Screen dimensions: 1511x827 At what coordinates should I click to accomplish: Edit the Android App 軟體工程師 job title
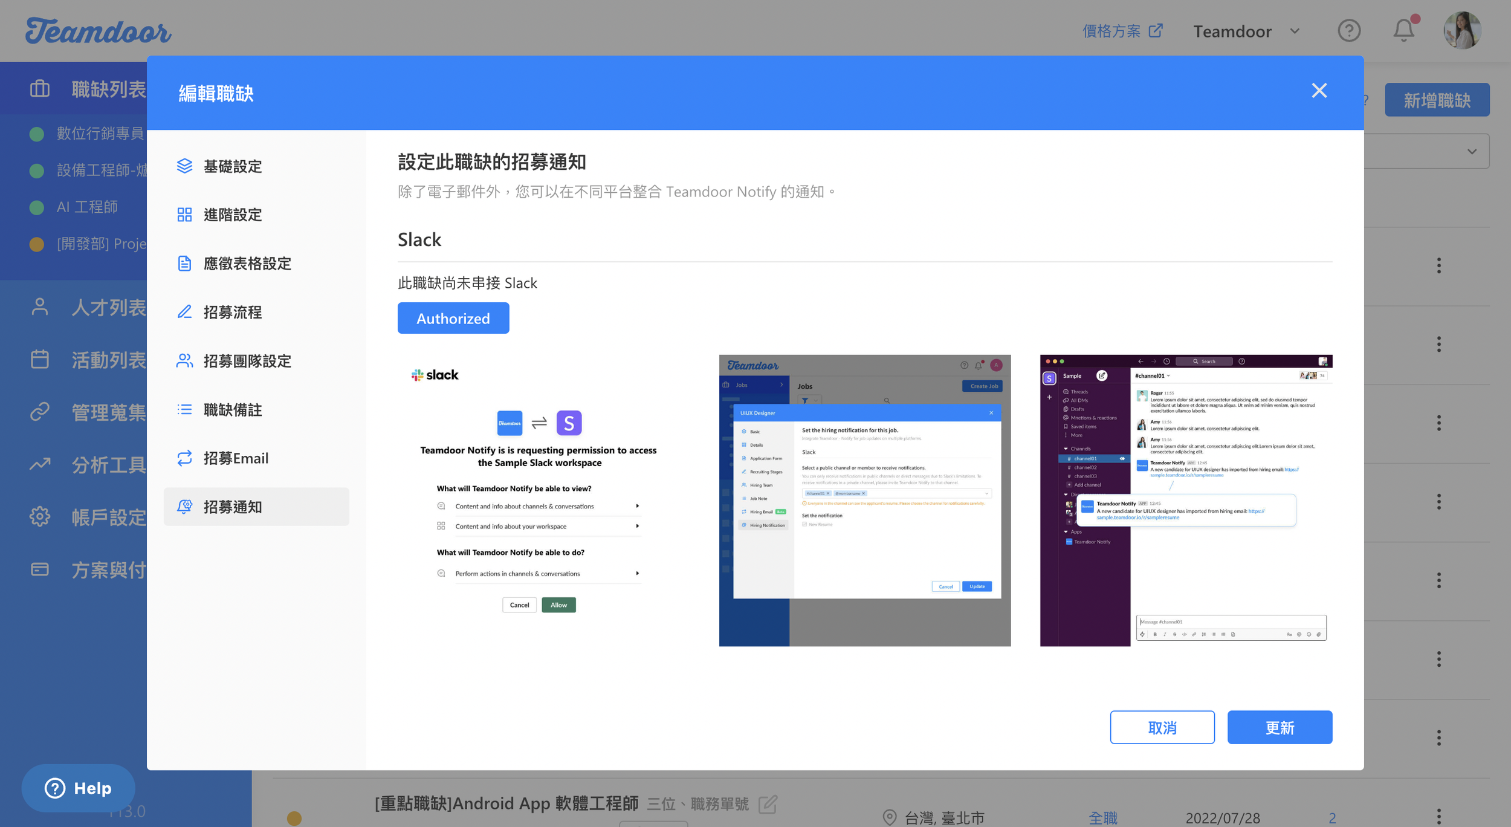pyautogui.click(x=768, y=804)
